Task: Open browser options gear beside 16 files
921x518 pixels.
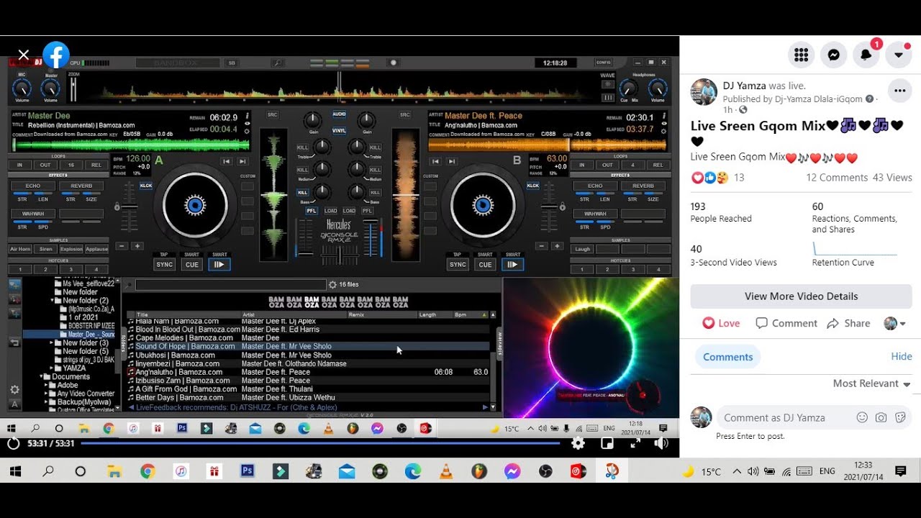Action: pos(332,285)
